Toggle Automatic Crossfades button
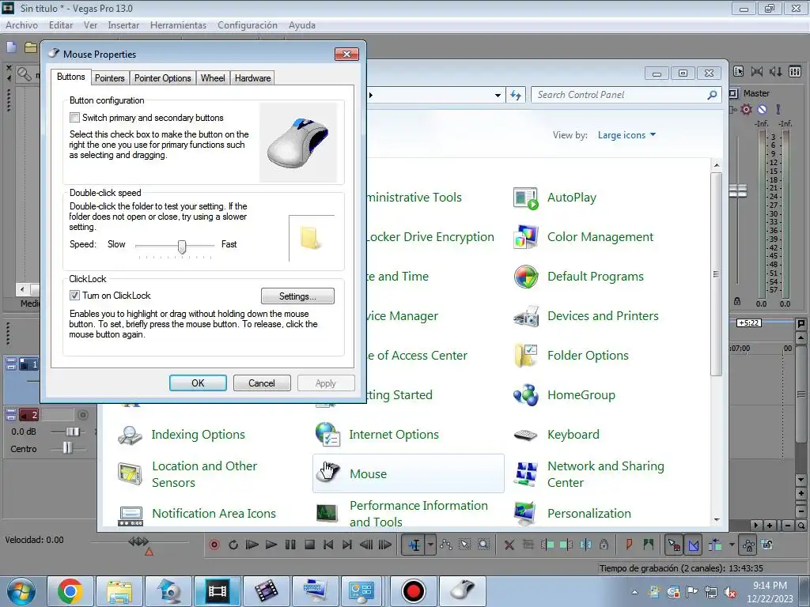810x607 pixels. [x=693, y=545]
